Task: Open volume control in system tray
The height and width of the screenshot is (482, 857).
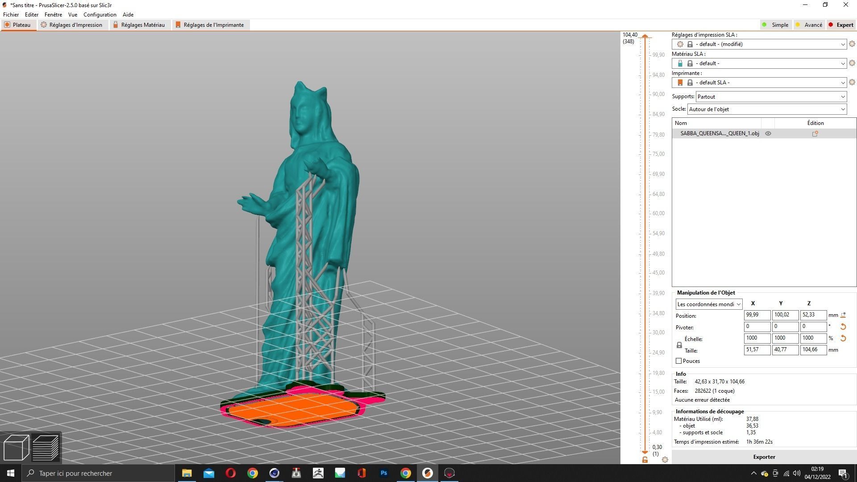Action: (x=797, y=473)
